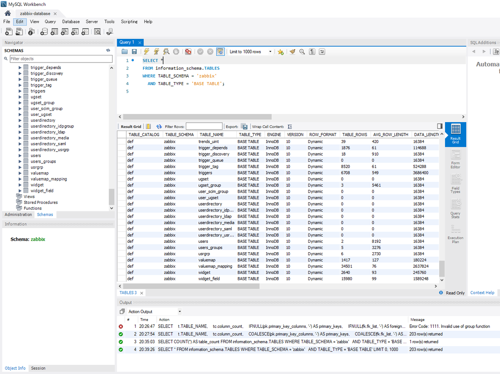
Task: Switch to the Administration tab
Action: tap(18, 214)
